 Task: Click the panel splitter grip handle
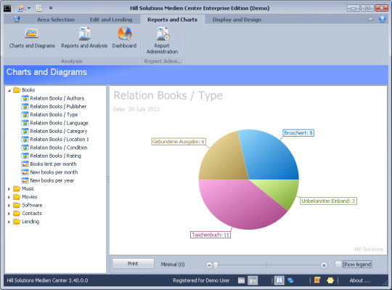[108, 179]
